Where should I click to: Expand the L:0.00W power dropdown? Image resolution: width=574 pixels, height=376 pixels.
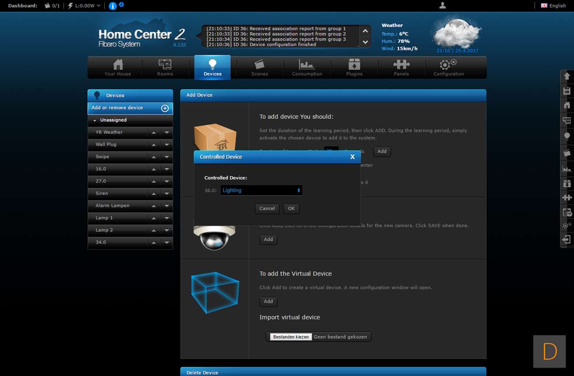(84, 6)
